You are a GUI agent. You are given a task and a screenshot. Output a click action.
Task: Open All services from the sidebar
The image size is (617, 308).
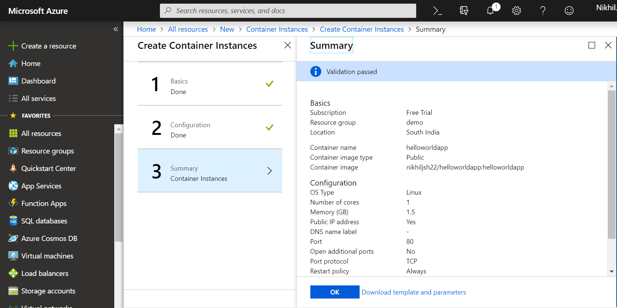click(x=38, y=98)
